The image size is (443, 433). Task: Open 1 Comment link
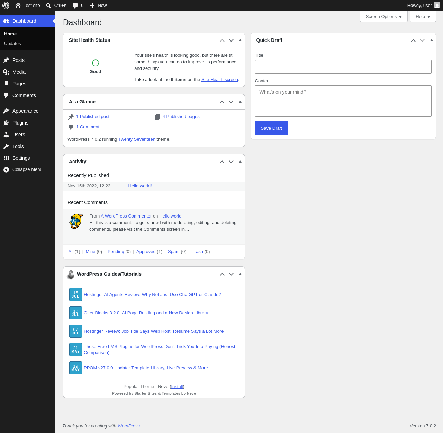pos(88,127)
